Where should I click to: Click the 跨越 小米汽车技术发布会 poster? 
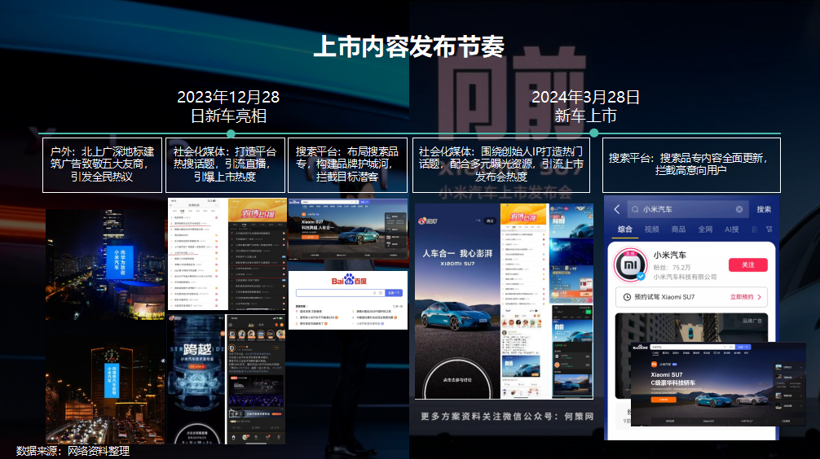[196, 379]
